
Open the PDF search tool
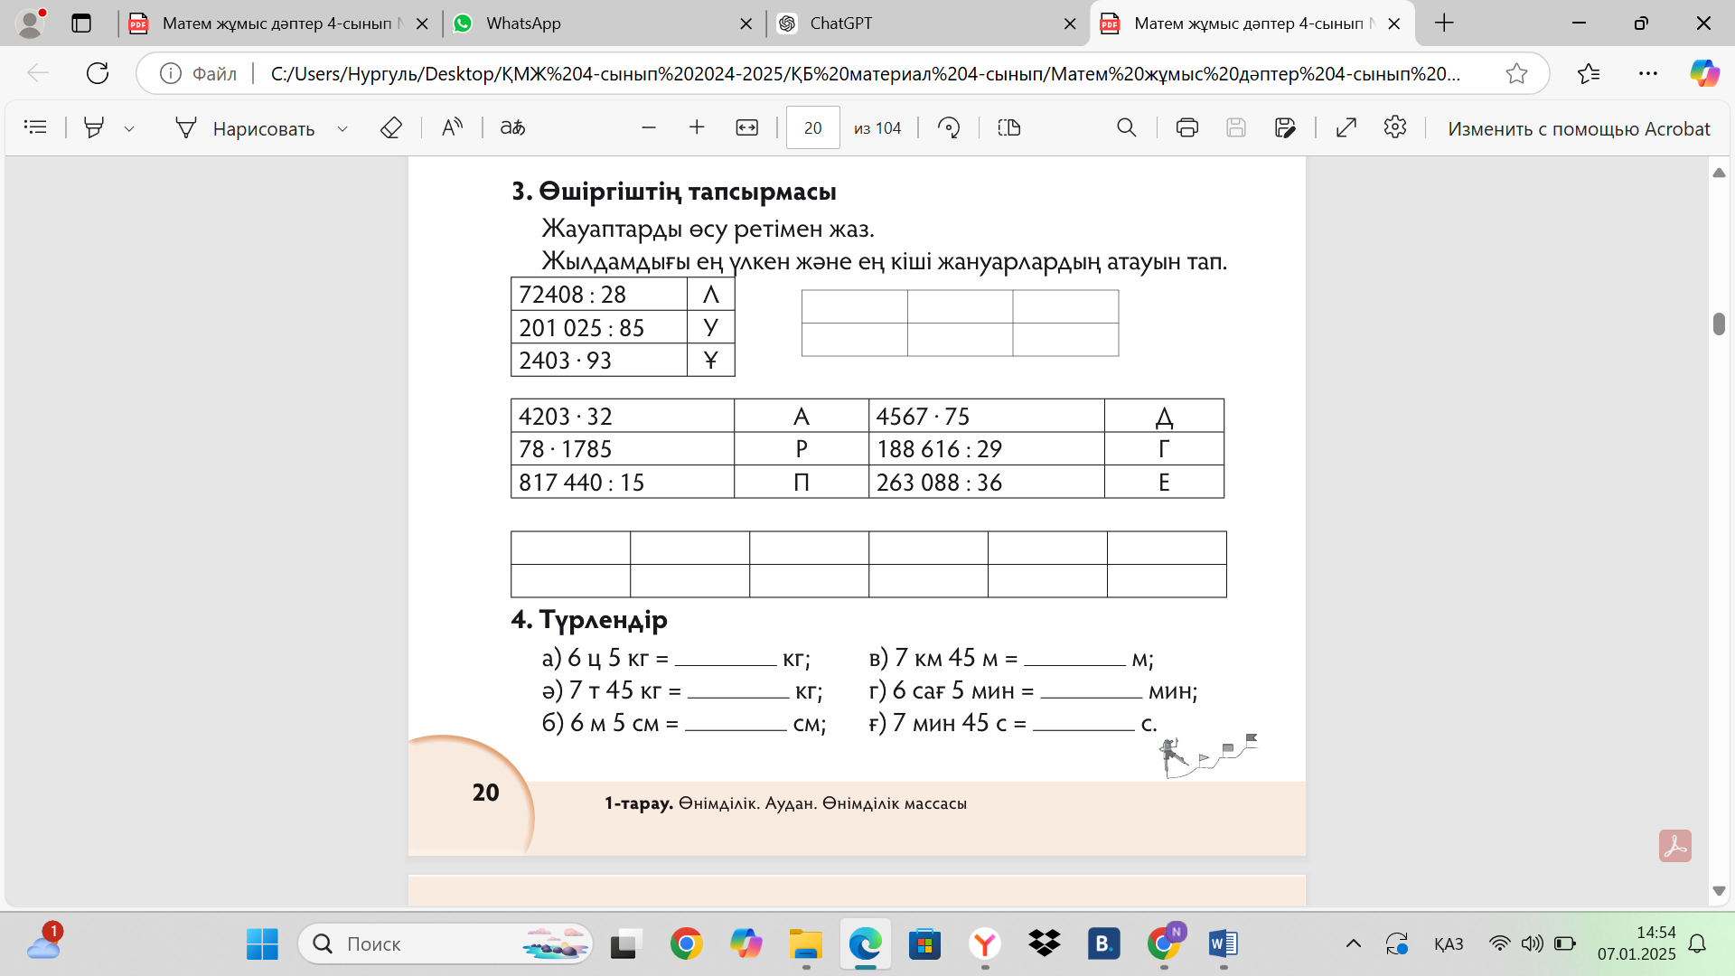(1126, 127)
